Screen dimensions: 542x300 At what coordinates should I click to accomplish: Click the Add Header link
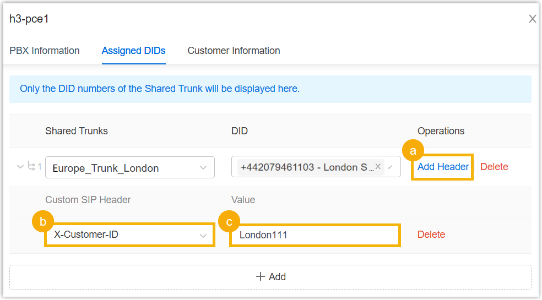[x=443, y=167]
